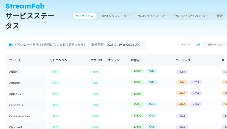Viewport: 227px width, 129px height.
Task: Click the speaker announcement icon
Action: [x=11, y=45]
